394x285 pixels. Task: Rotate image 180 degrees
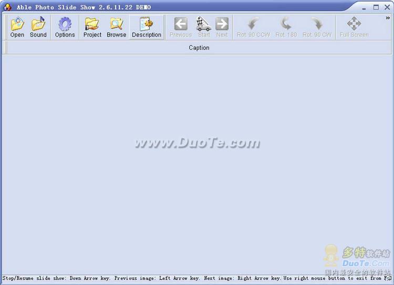[286, 27]
